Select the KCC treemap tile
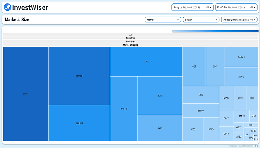 point(193,129)
